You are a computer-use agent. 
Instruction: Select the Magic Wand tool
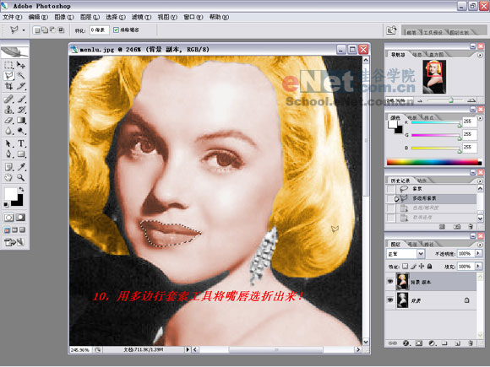click(21, 75)
